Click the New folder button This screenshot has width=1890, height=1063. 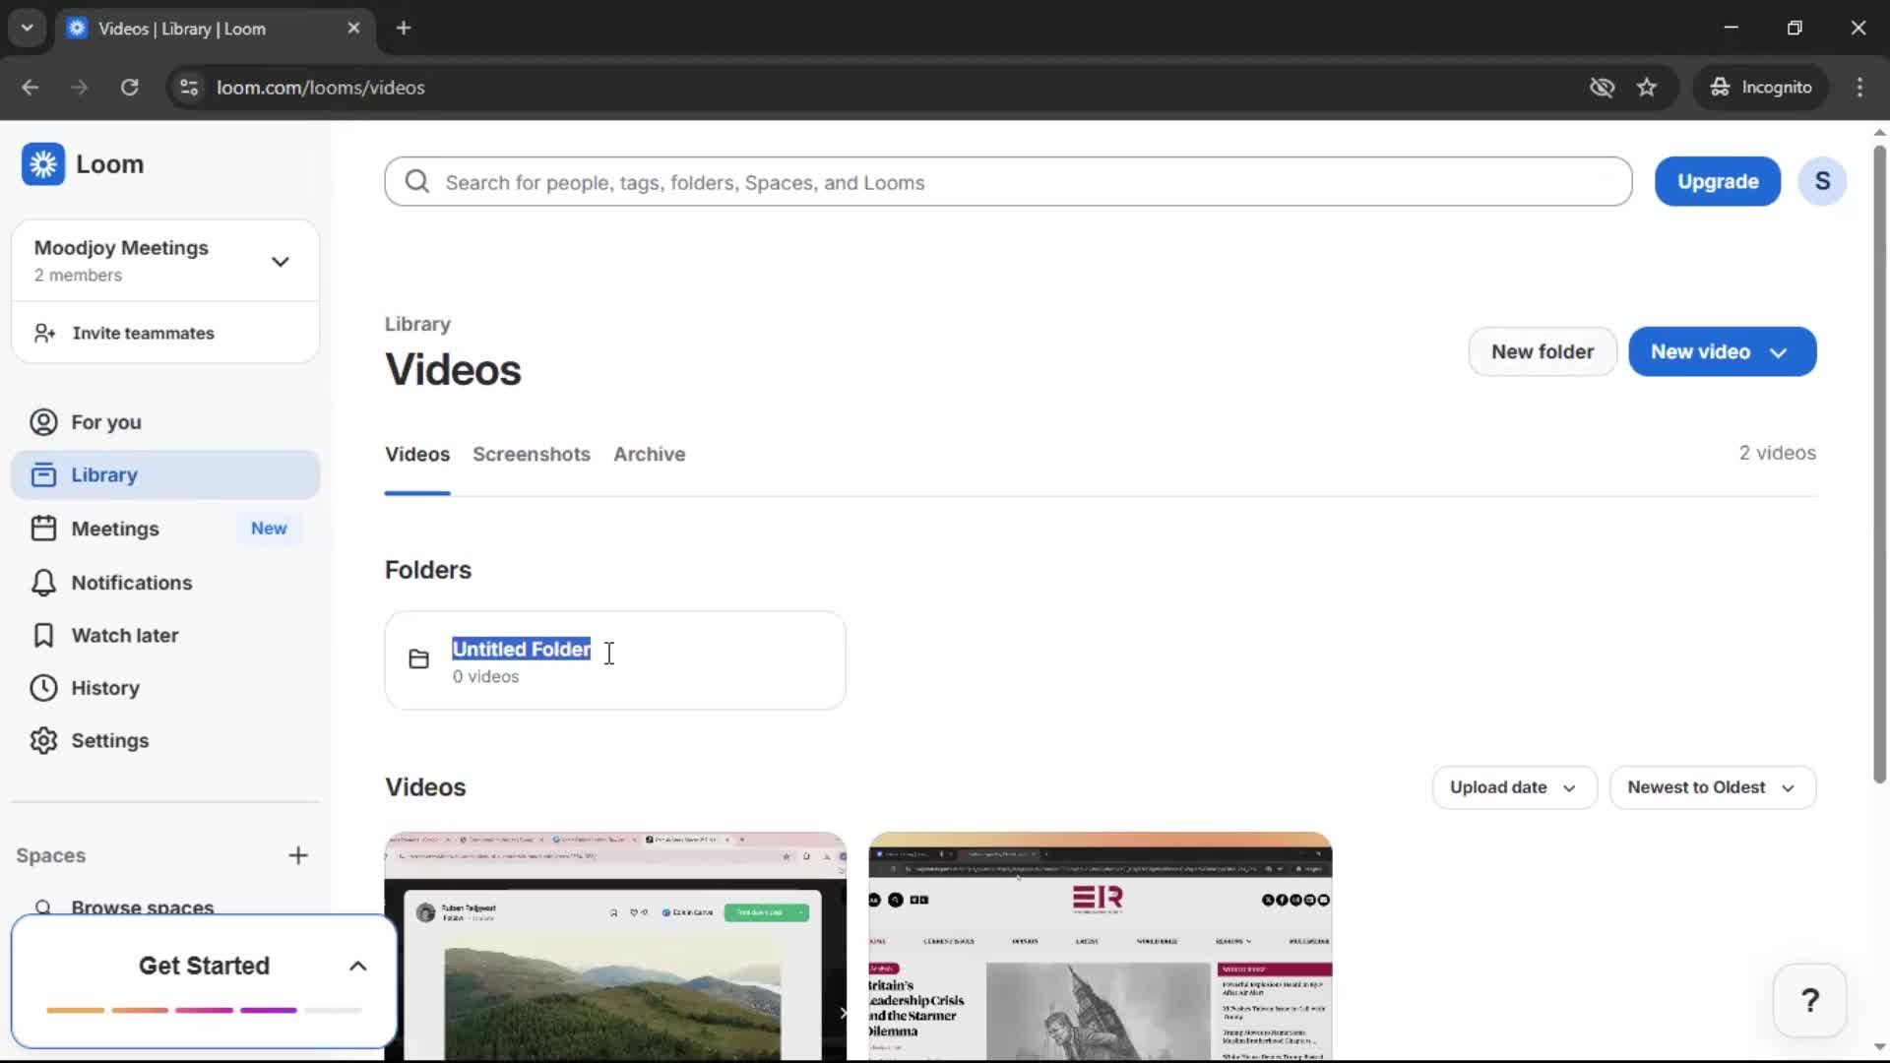click(x=1541, y=351)
